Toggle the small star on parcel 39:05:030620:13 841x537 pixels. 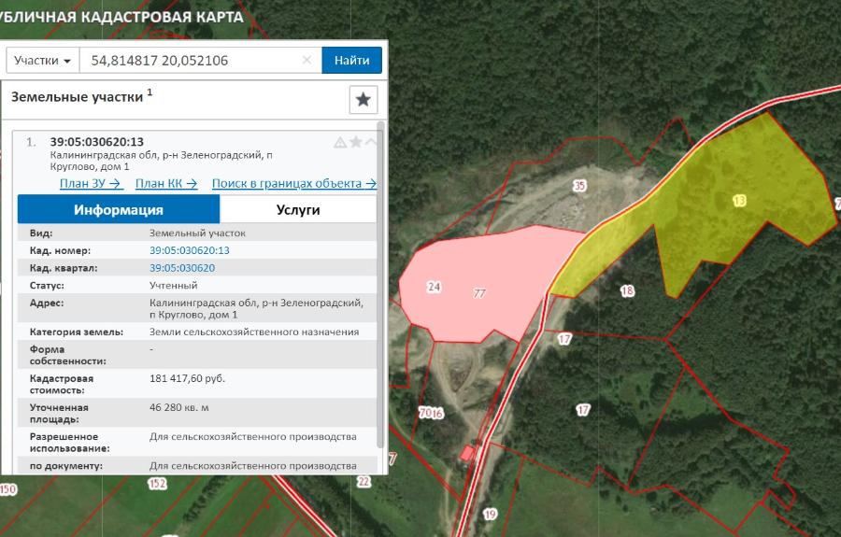pos(355,143)
